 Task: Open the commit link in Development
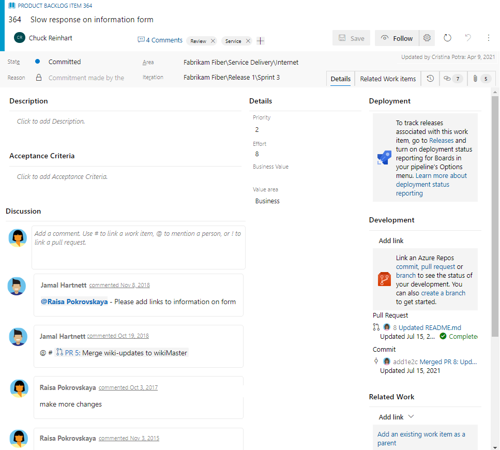tap(407, 266)
